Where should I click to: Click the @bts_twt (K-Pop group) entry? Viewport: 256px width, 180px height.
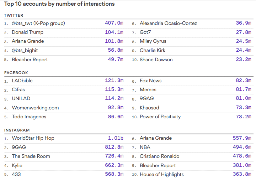[38, 23]
